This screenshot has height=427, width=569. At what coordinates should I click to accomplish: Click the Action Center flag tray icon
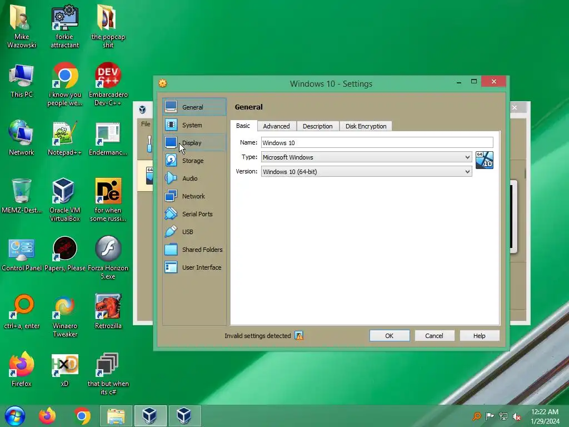[490, 416]
